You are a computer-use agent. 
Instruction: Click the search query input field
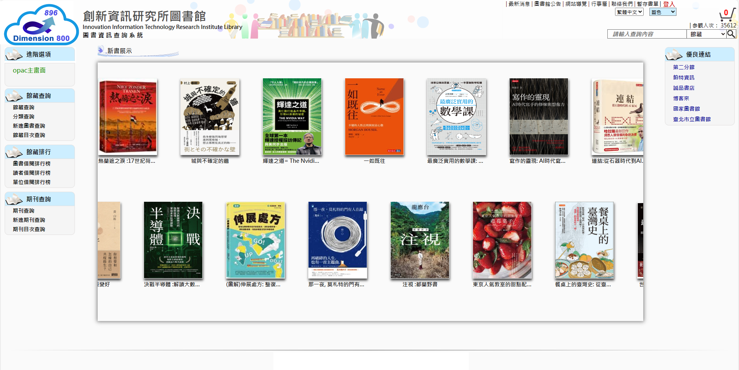pyautogui.click(x=647, y=34)
